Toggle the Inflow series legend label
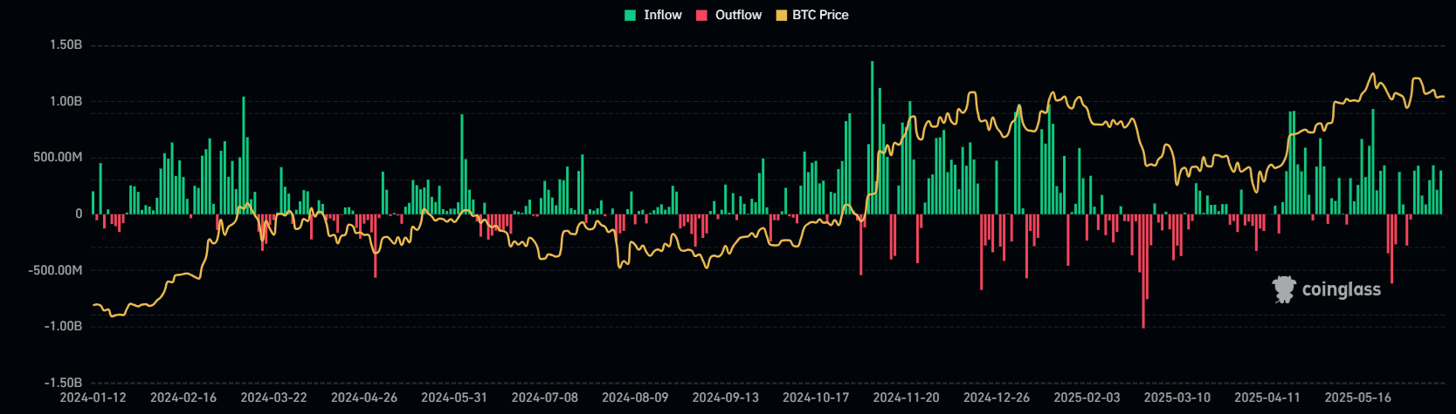 pyautogui.click(x=662, y=15)
